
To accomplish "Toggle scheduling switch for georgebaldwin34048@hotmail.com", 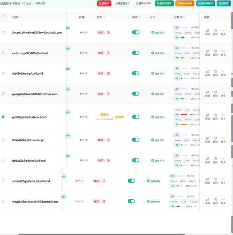I will pyautogui.click(x=135, y=94).
